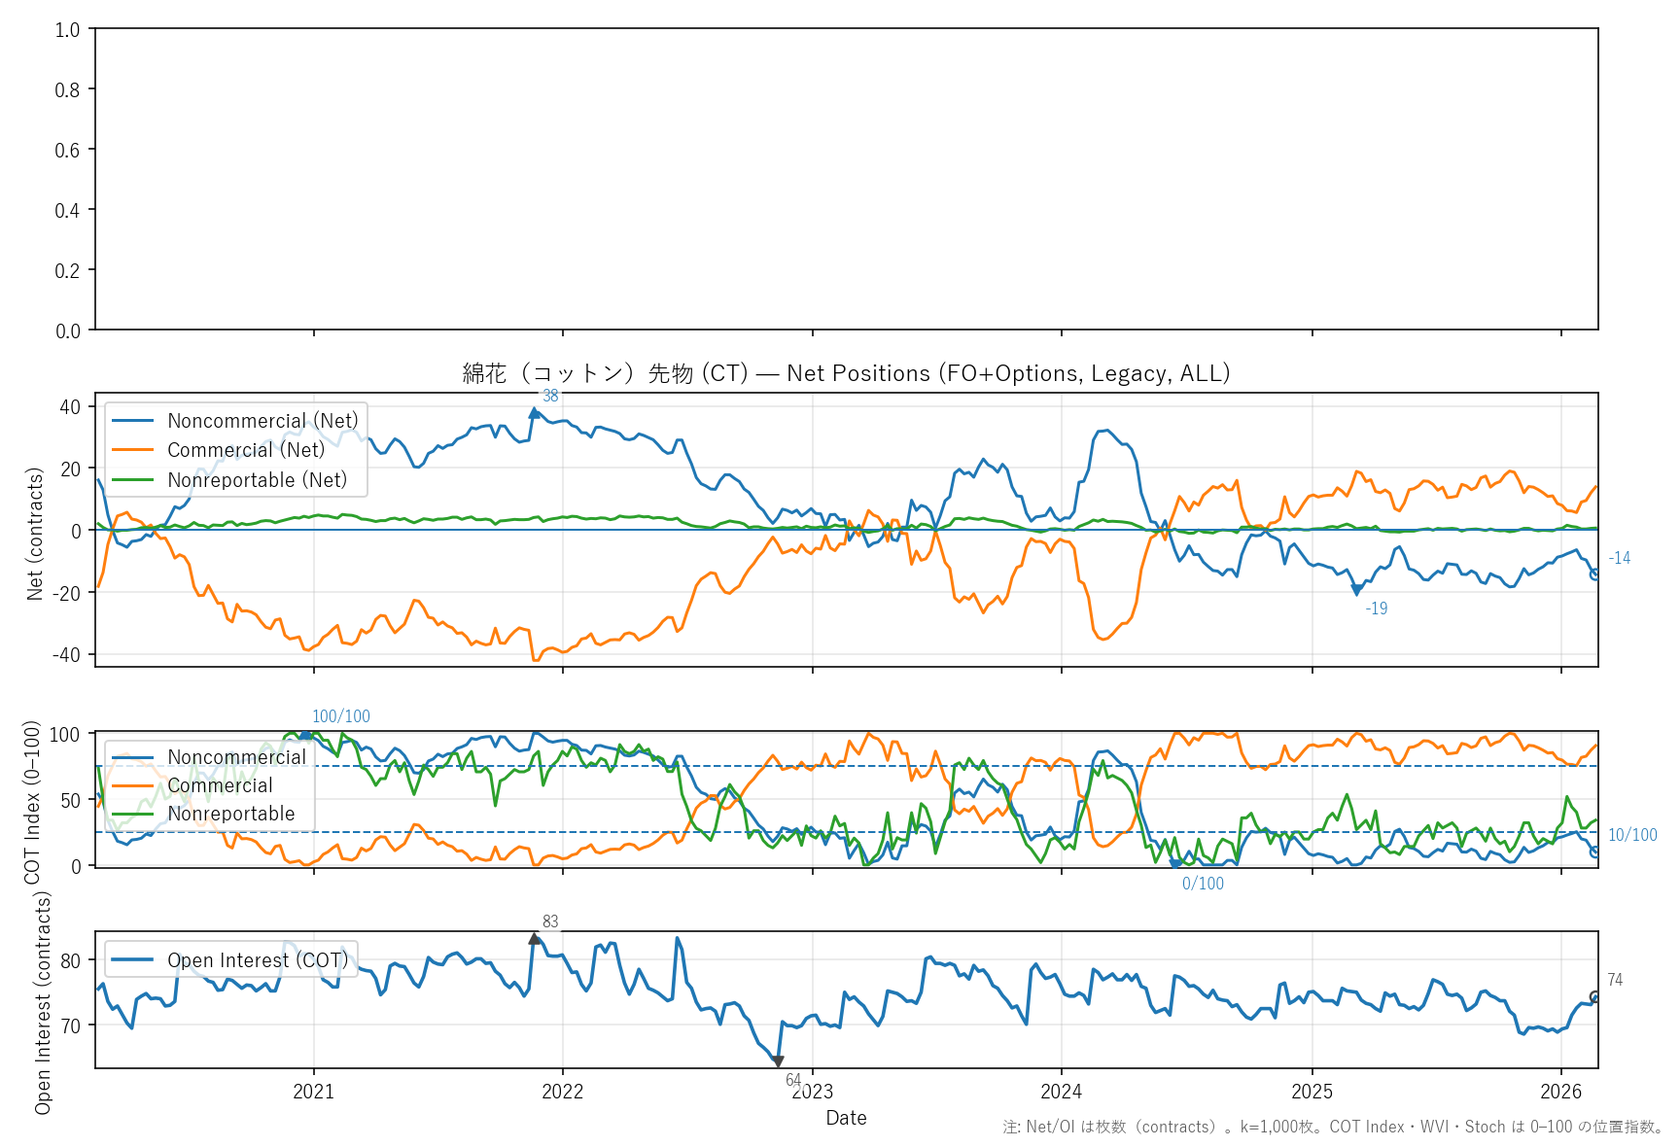Image resolution: width=1680 pixels, height=1147 pixels.
Task: Click the down-triangle marker at Open Interest low 64
Action: point(778,1061)
